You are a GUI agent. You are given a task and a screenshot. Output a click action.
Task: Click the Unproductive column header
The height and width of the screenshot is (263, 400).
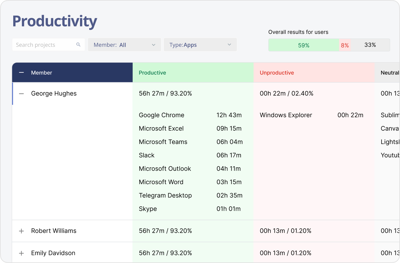(277, 73)
